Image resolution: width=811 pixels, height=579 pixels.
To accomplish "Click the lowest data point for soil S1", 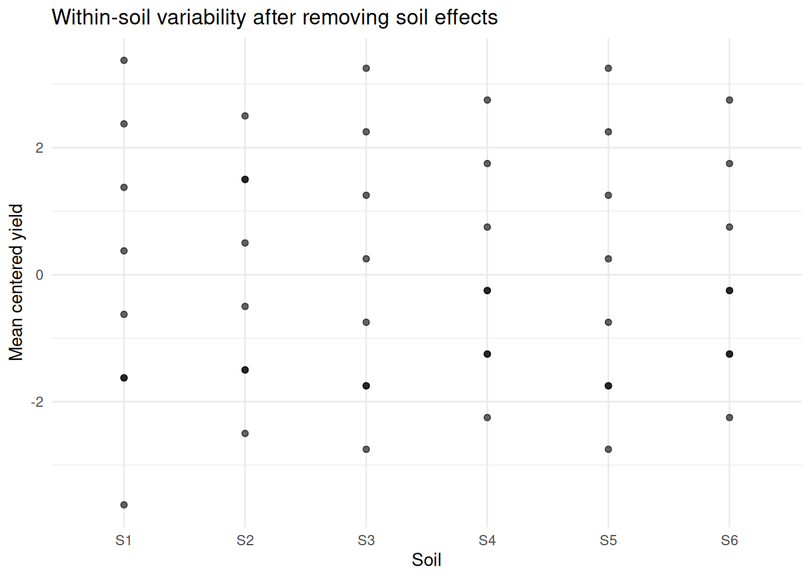I will [124, 505].
